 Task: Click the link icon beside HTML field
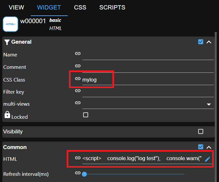[77, 158]
